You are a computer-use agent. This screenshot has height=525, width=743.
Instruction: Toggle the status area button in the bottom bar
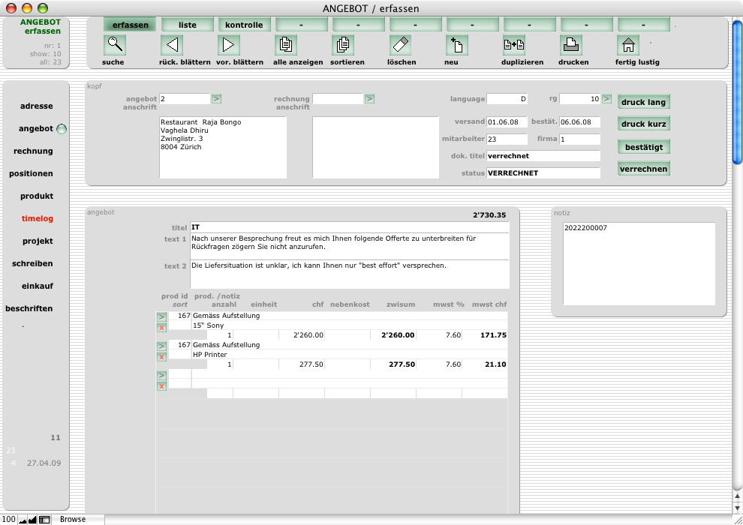coord(44,519)
